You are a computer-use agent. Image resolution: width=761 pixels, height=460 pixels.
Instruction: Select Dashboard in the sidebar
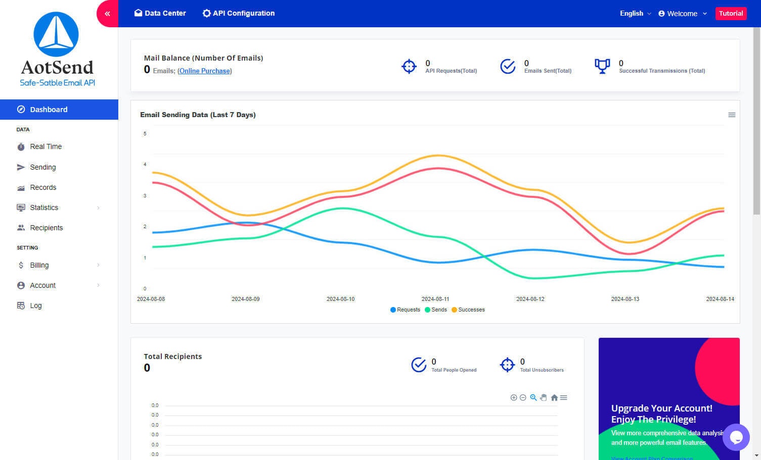pyautogui.click(x=59, y=110)
